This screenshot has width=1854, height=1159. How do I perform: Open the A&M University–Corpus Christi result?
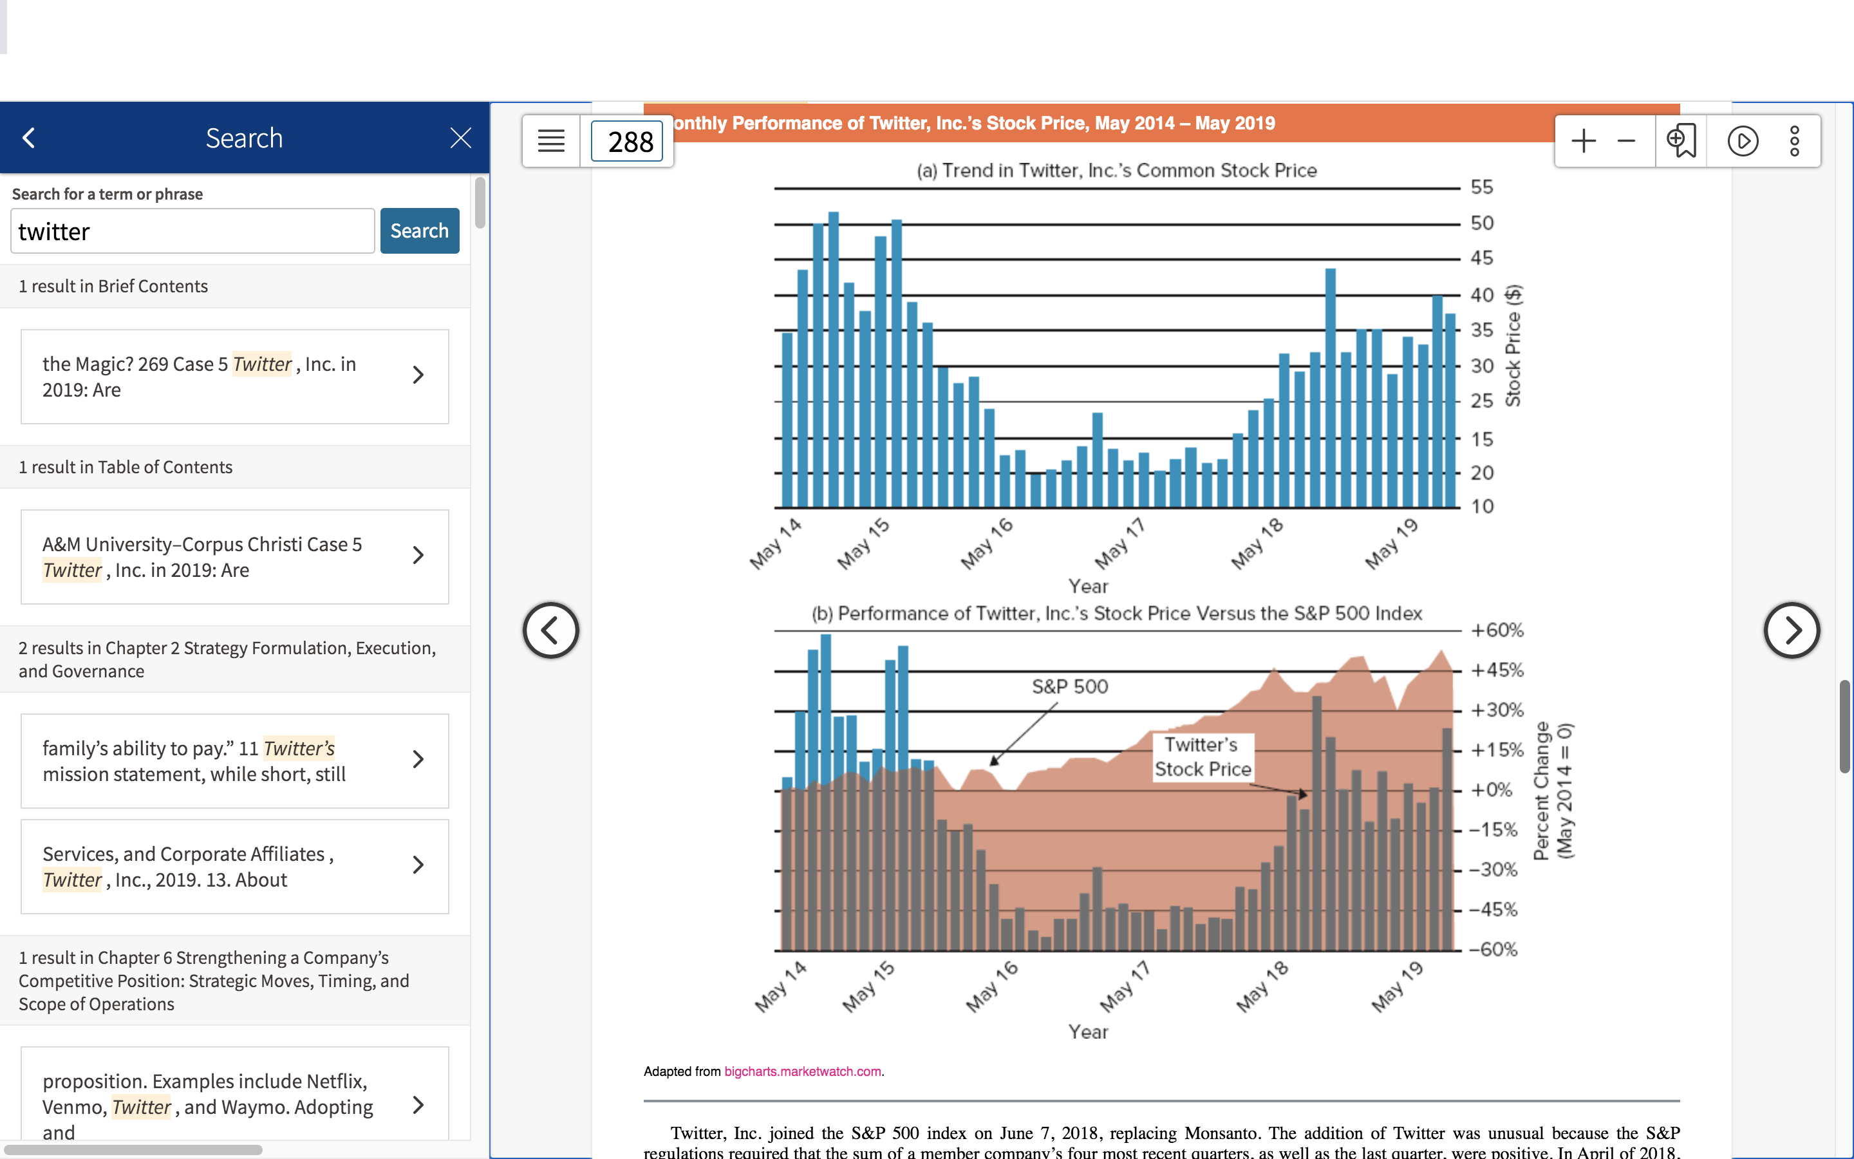coord(234,556)
